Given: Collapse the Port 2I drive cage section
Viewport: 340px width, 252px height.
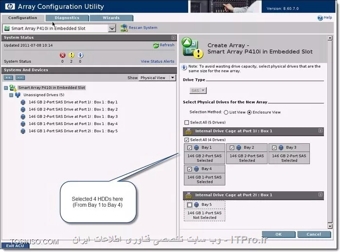Looking at the screenshot, I should pyautogui.click(x=320, y=195).
